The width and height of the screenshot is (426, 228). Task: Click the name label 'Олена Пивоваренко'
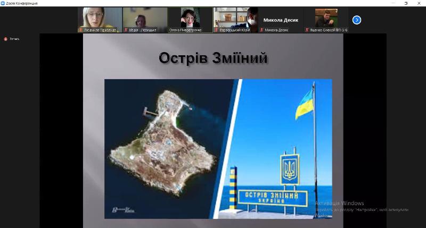(185, 30)
